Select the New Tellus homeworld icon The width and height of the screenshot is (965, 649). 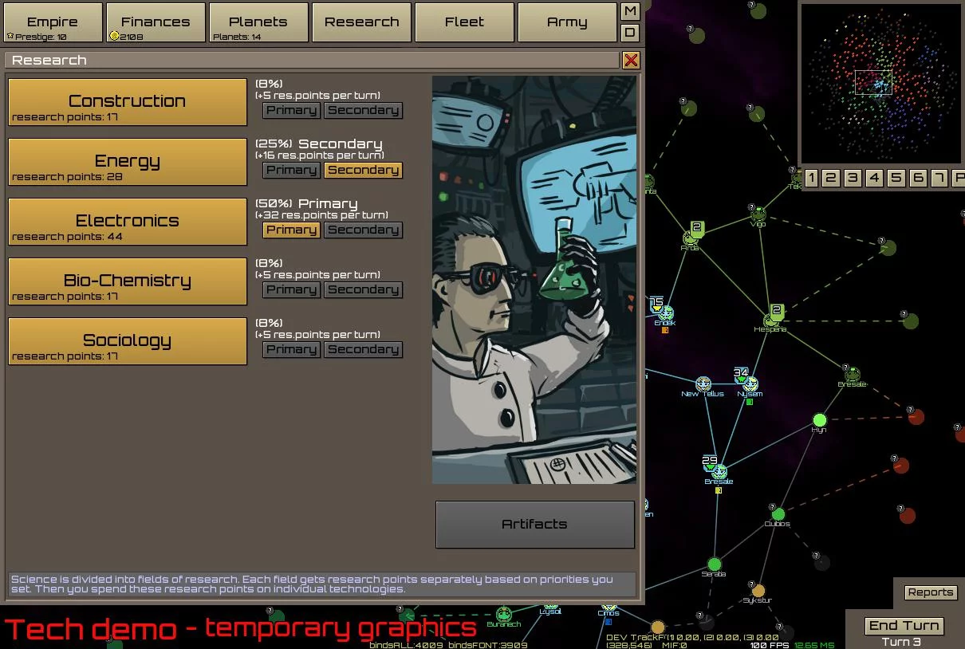(703, 384)
